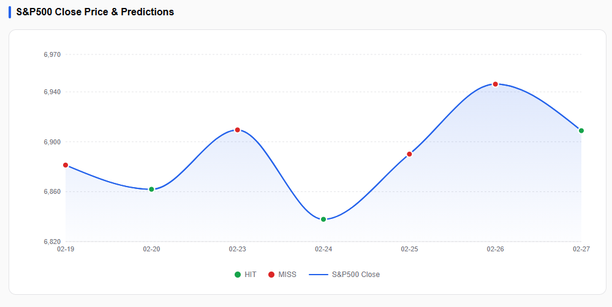The width and height of the screenshot is (612, 307).
Task: Click the green data point at 02-20
Action: pos(151,190)
